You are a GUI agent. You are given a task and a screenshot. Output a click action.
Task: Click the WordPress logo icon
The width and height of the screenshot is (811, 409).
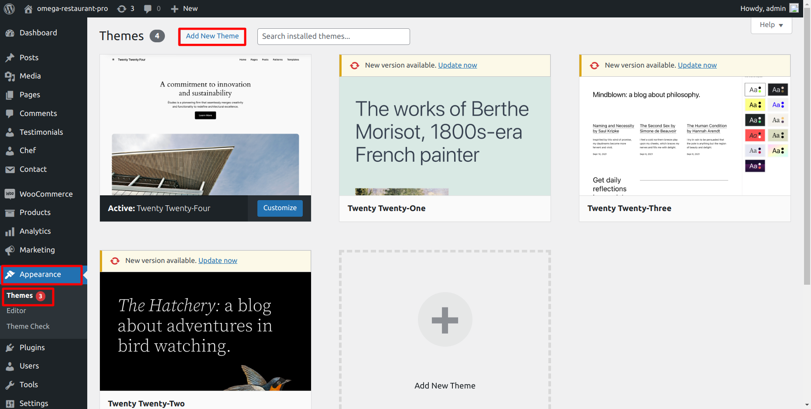click(9, 9)
